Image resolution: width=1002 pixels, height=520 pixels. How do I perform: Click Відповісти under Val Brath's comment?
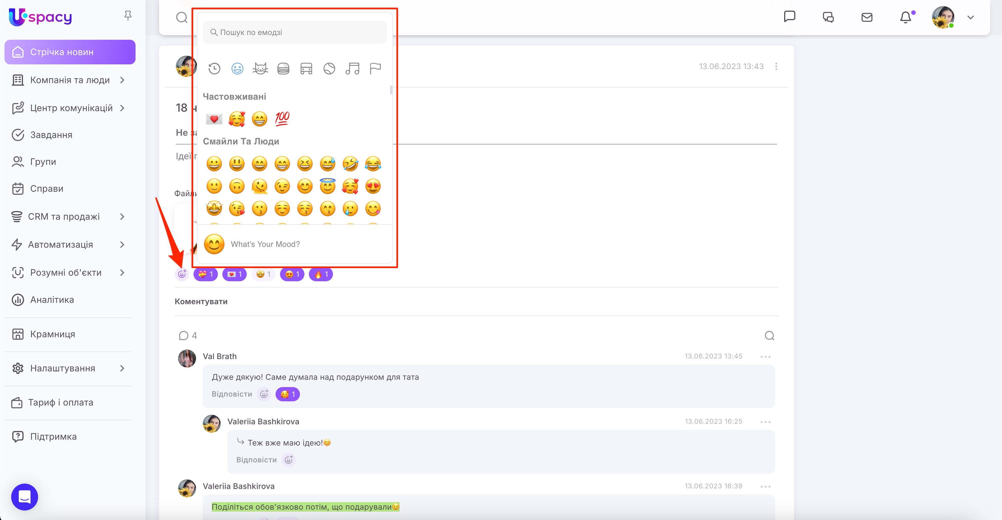(231, 394)
